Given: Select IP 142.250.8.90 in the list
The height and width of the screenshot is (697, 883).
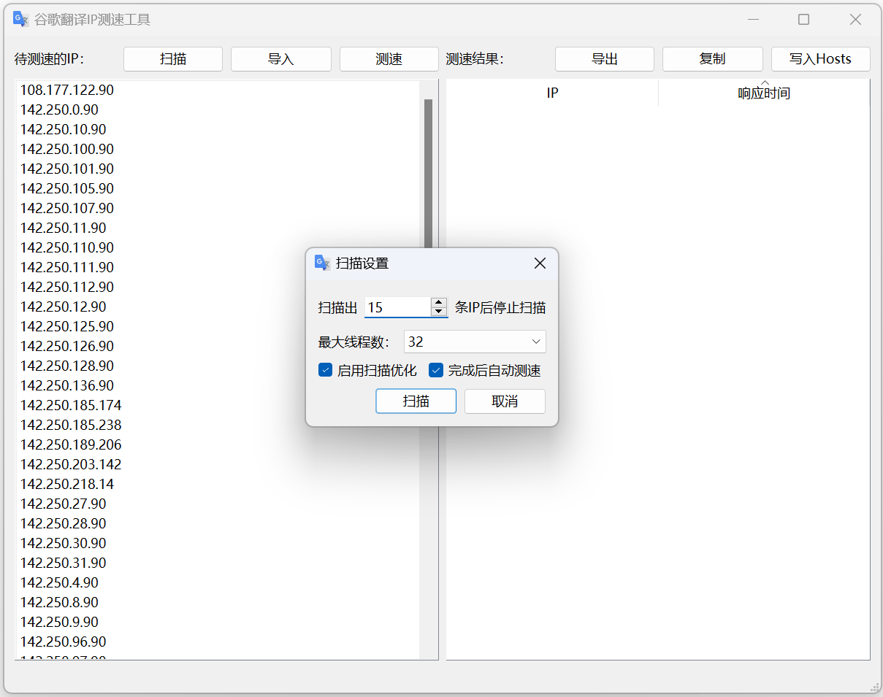Looking at the screenshot, I should click(59, 602).
